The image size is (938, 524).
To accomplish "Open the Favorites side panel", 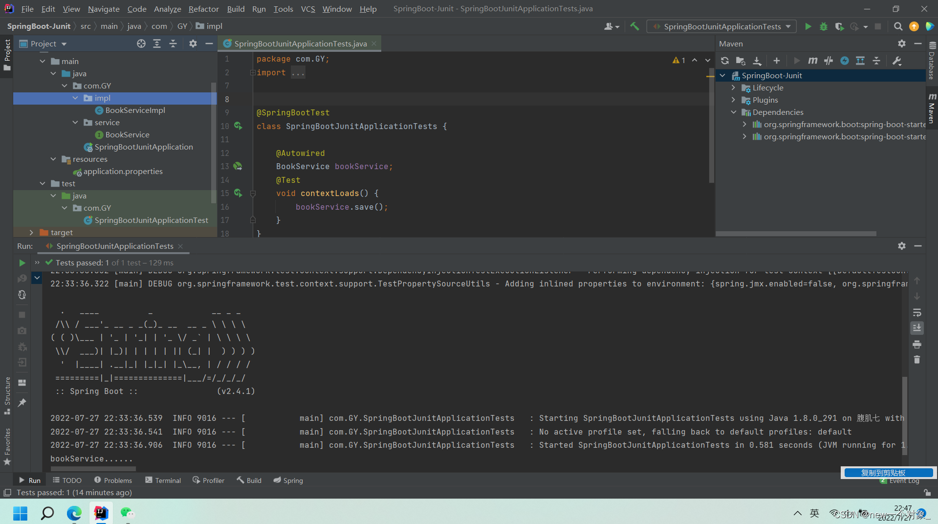I will coord(7,447).
